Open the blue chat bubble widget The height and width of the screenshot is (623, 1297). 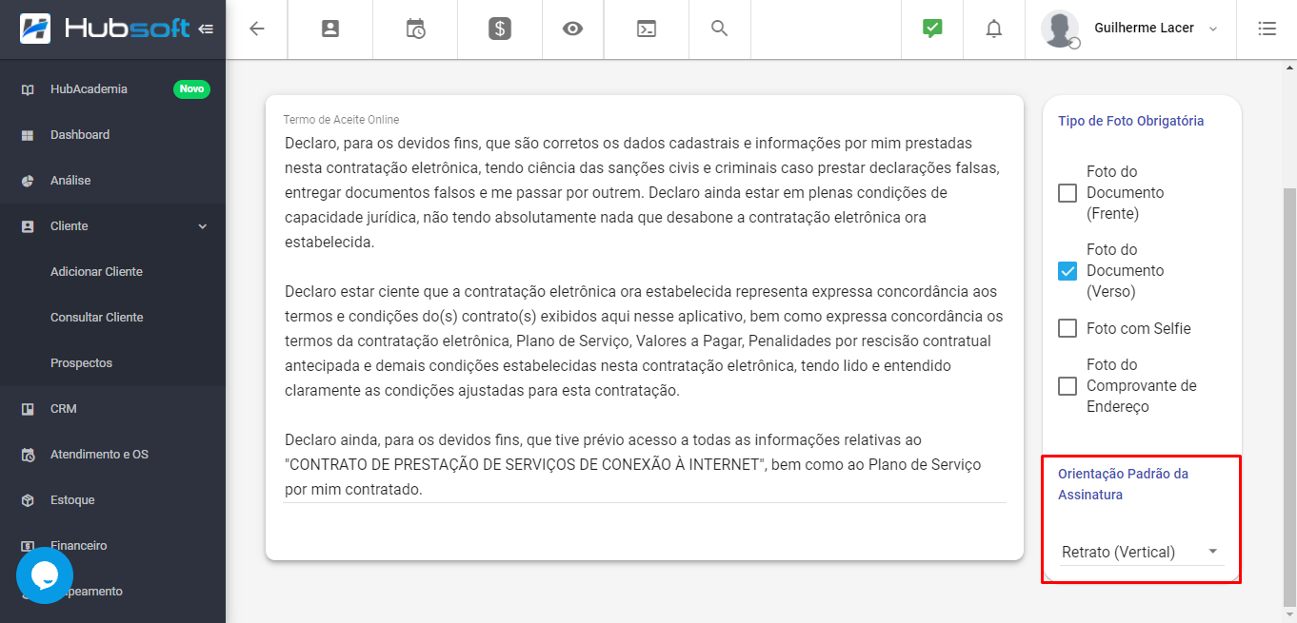[x=45, y=575]
